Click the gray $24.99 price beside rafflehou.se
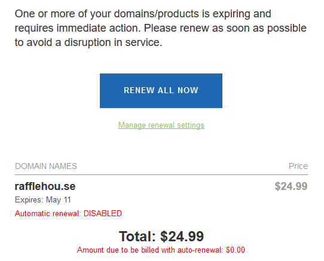This screenshot has height=261, width=324. click(x=291, y=186)
